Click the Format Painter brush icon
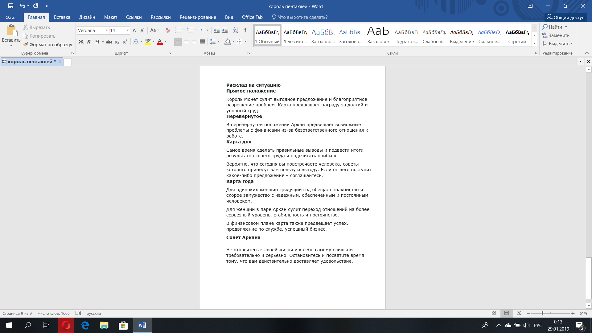The width and height of the screenshot is (592, 333). [x=26, y=44]
